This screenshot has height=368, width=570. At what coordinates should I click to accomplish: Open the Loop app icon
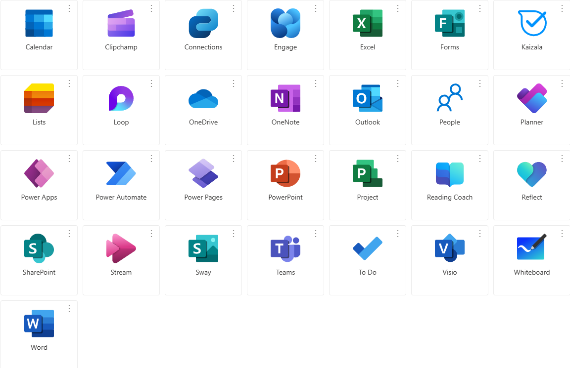[121, 98]
